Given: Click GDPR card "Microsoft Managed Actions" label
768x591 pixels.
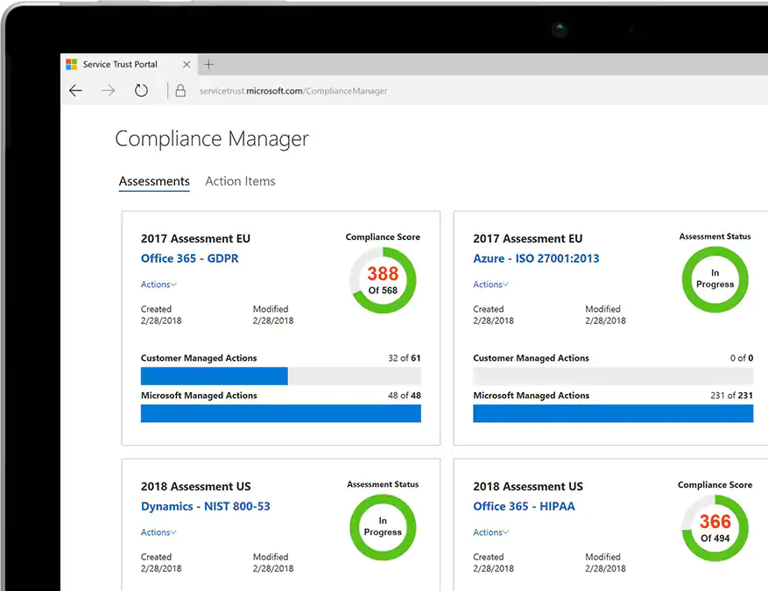Looking at the screenshot, I should [199, 395].
